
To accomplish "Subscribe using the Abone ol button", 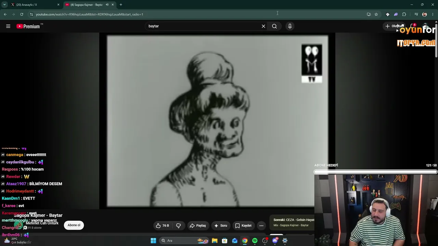I will click(74, 225).
